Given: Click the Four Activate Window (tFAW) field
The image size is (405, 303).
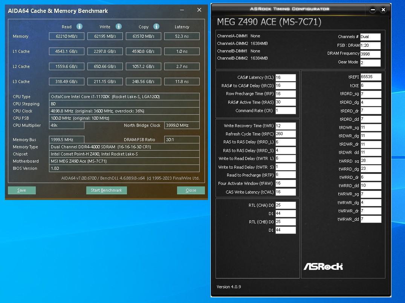Looking at the screenshot, I should click(x=286, y=183).
